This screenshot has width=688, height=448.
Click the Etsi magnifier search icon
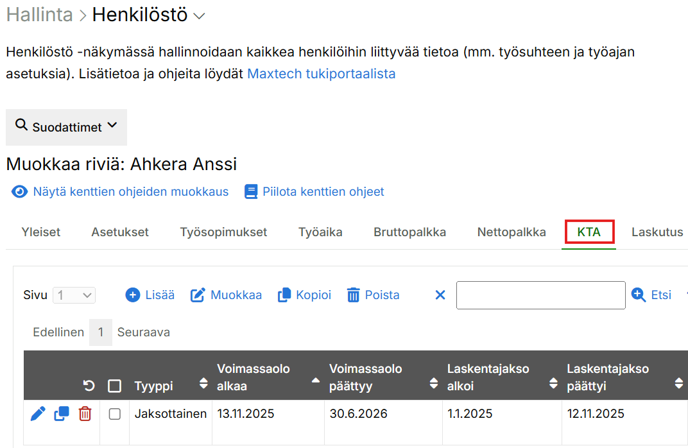click(x=639, y=295)
